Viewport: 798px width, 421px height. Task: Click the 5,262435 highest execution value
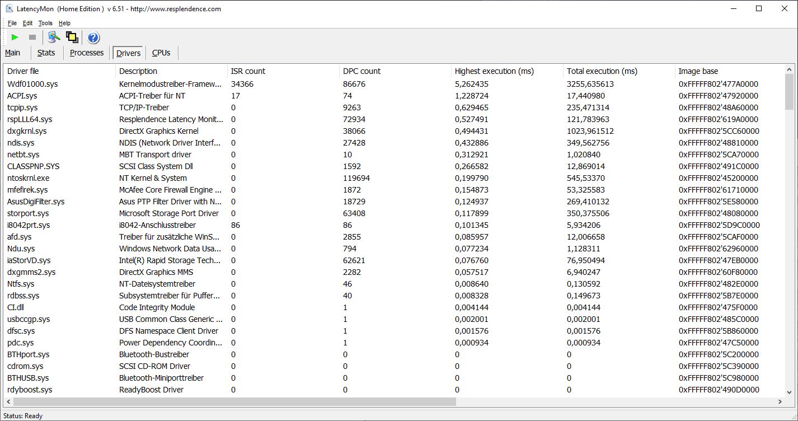click(x=471, y=84)
